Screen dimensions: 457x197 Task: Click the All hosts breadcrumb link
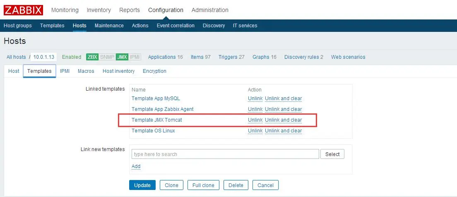16,57
